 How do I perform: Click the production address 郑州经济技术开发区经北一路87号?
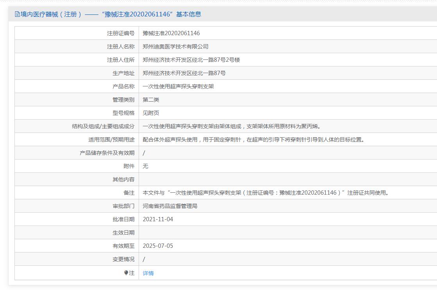coord(184,73)
